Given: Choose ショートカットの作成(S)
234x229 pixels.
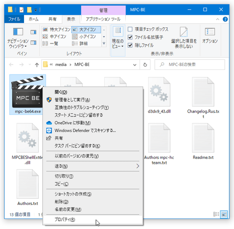Looking at the screenshot, I should pyautogui.click(x=93, y=194).
